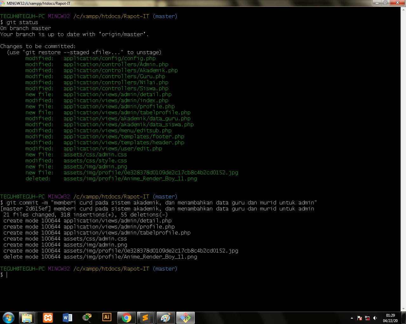
Task: Open the MINGW32 title bar system icon
Action: click(x=3, y=3)
